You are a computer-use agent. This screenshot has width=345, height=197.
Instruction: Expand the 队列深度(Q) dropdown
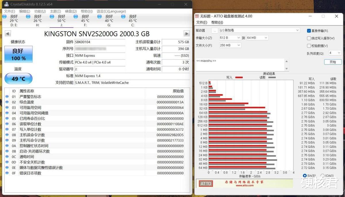[335, 53]
